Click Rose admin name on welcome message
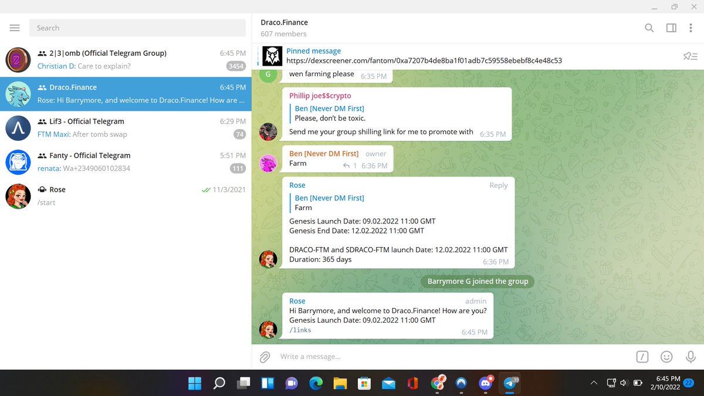This screenshot has height=396, width=704. point(297,301)
